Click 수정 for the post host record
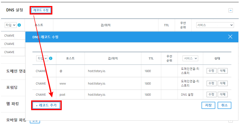This screenshot has height=124, width=242. pyautogui.click(x=211, y=94)
